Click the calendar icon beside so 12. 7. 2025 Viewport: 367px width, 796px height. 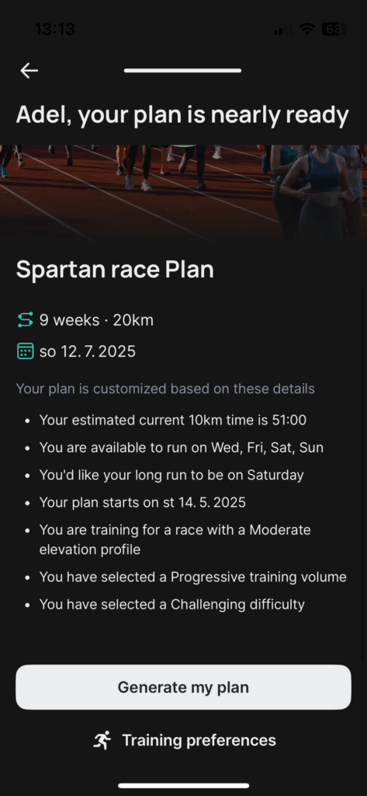pyautogui.click(x=25, y=351)
